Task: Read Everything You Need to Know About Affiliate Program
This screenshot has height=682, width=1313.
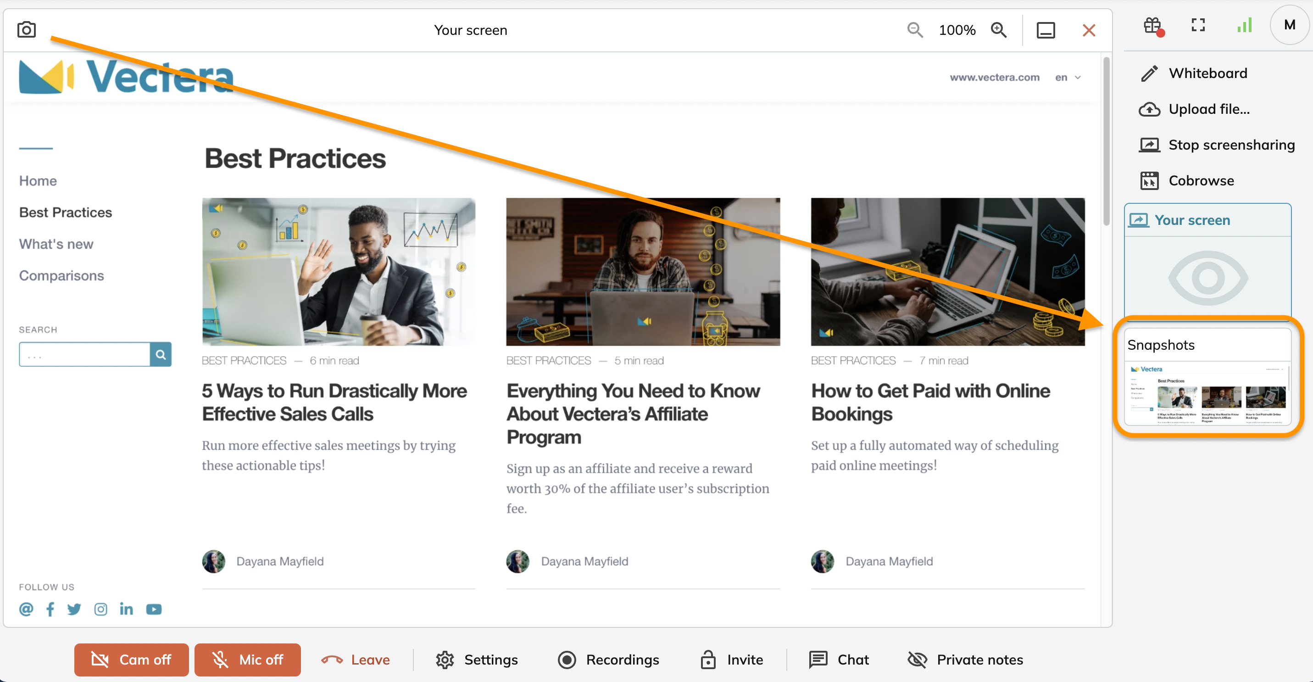Action: tap(633, 414)
